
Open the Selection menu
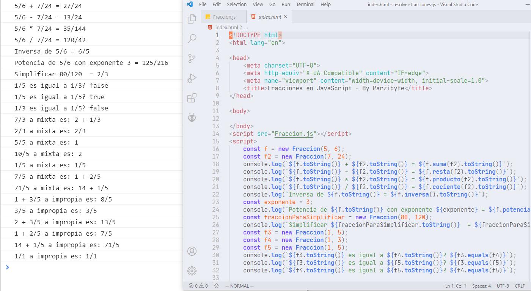[237, 5]
